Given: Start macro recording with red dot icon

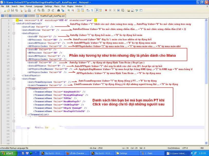Looking at the screenshot, I should [x=106, y=10].
